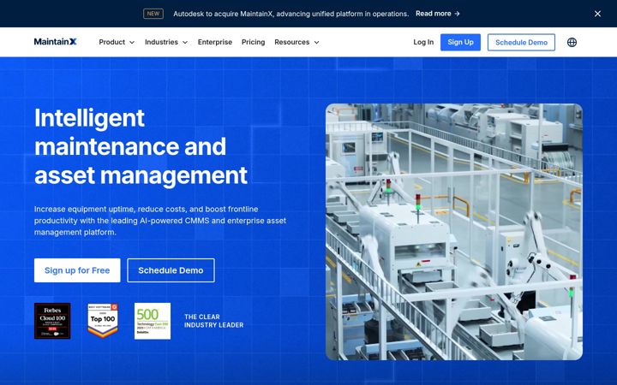Screen dimensions: 617x385
Task: Click the Autodesk acquisition announcement text
Action: click(x=291, y=14)
